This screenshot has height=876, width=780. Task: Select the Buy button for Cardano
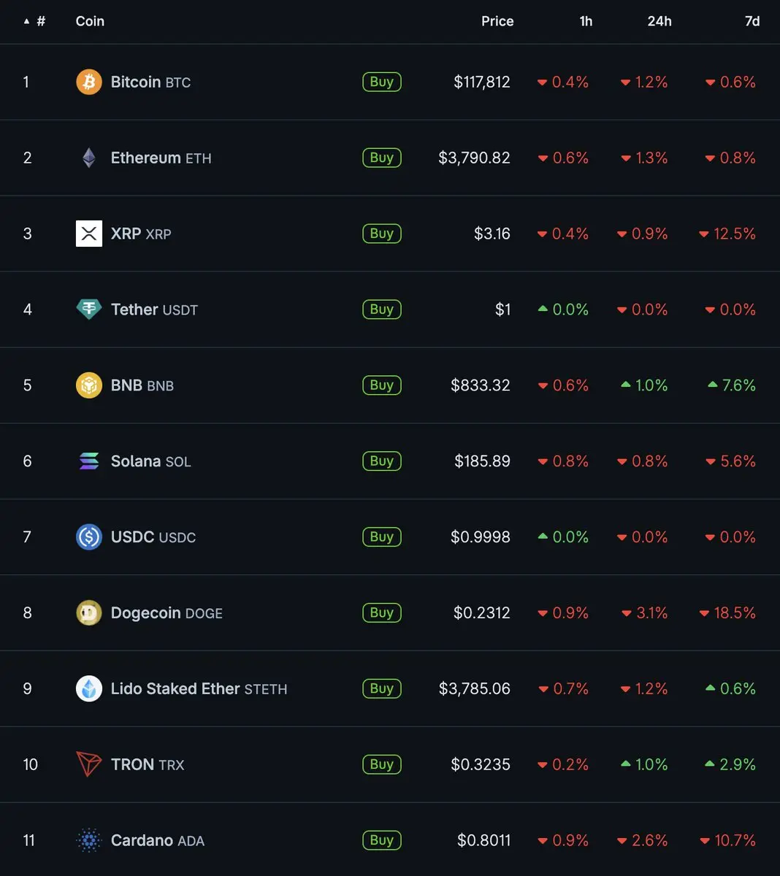click(x=382, y=840)
